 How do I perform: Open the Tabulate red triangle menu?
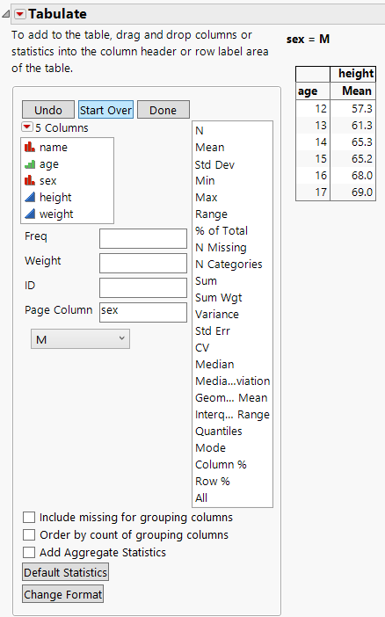click(x=19, y=14)
